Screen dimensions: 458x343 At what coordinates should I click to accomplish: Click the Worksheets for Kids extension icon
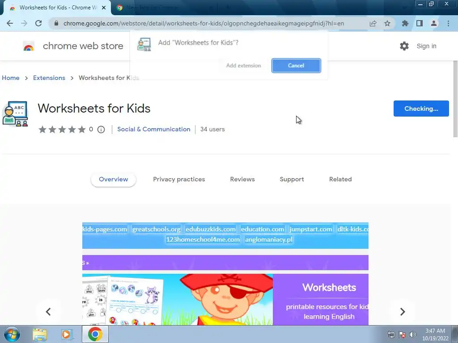[15, 114]
